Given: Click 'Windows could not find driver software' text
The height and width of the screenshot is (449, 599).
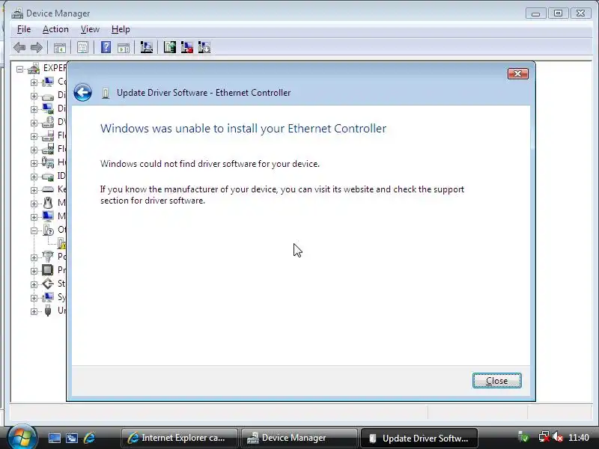Looking at the screenshot, I should (210, 164).
